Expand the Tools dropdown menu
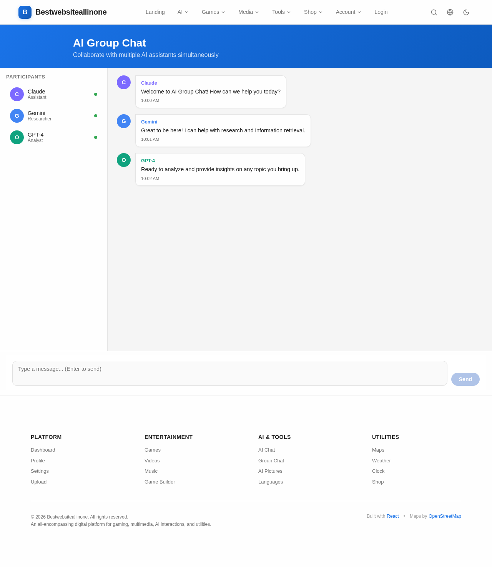Image resolution: width=492 pixels, height=567 pixels. 281,12
